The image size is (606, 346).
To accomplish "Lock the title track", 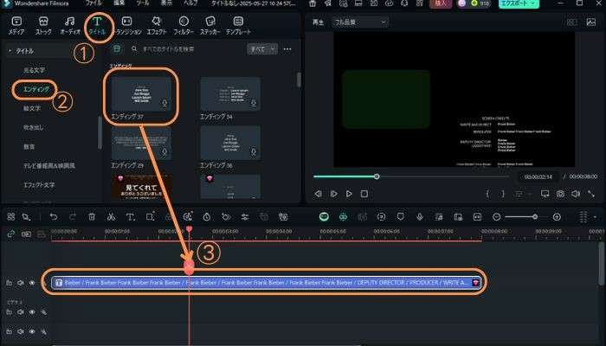I will [9, 283].
